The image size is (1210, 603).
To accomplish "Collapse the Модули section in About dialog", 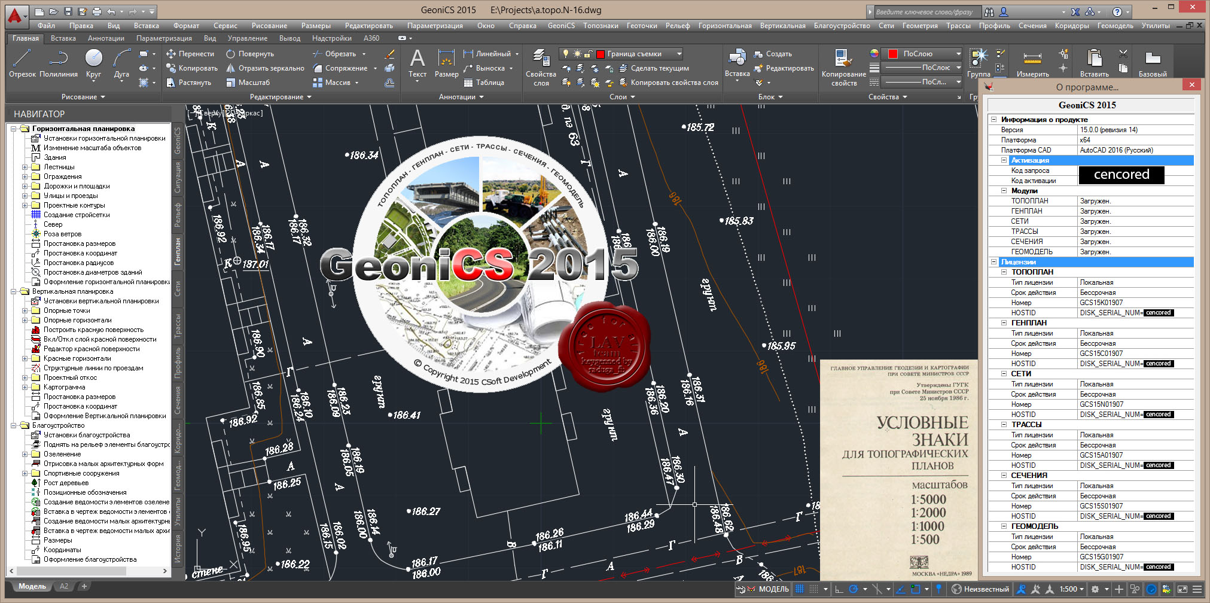I will (x=1004, y=191).
